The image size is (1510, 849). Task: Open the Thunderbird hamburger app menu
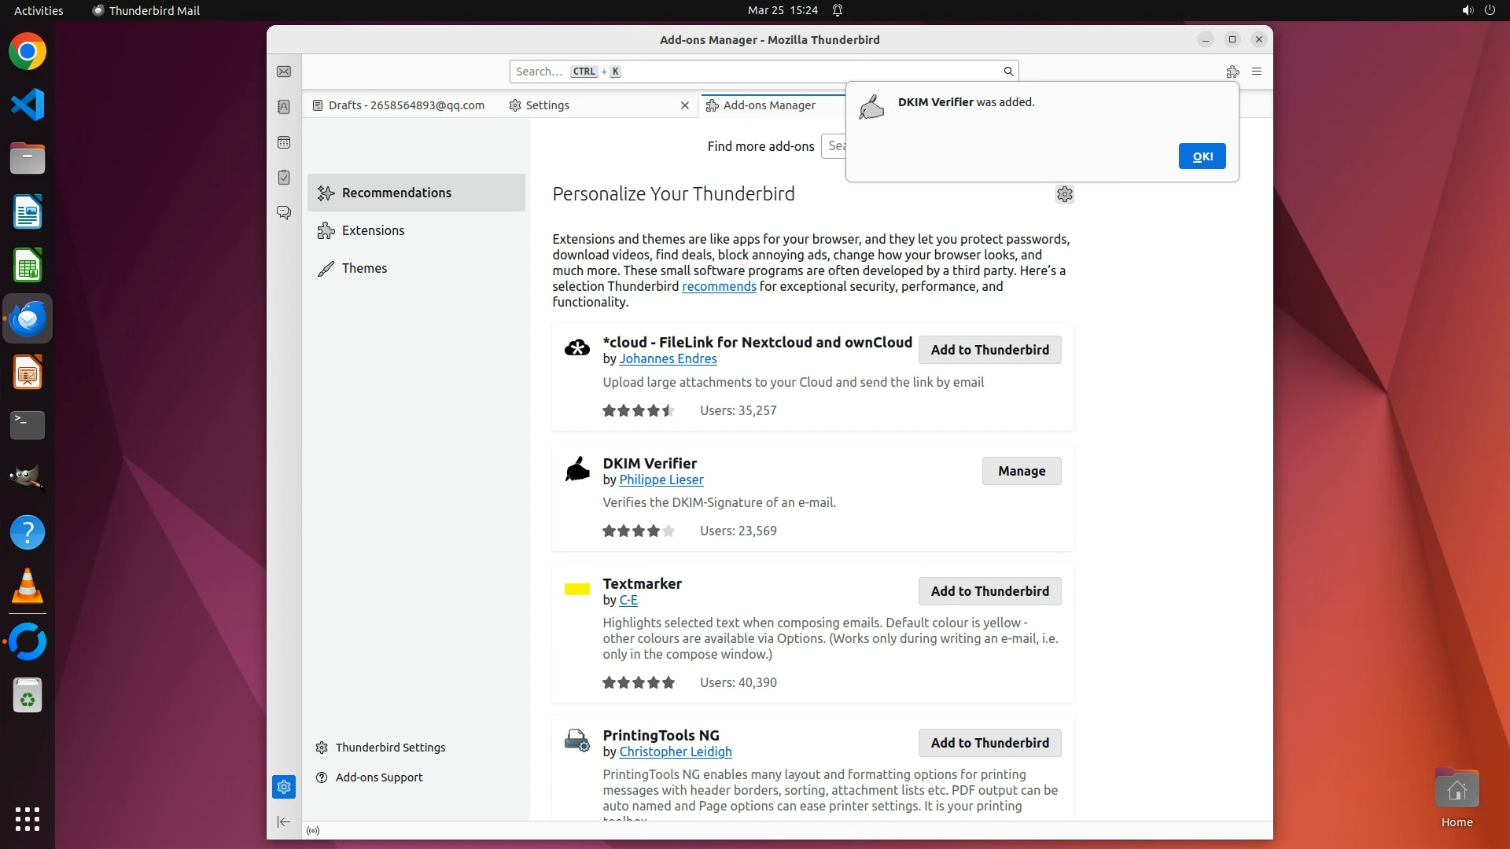(x=1257, y=72)
